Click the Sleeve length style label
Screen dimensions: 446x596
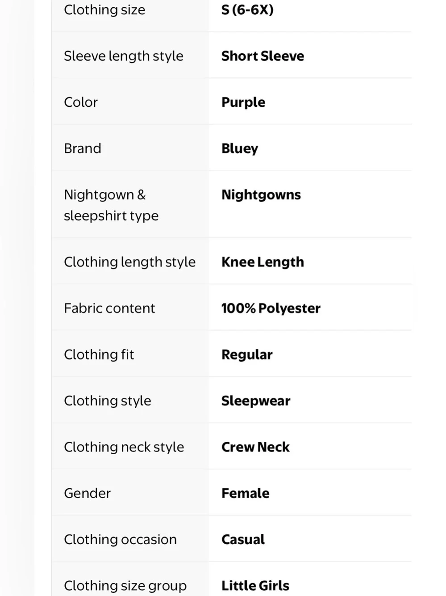point(124,56)
